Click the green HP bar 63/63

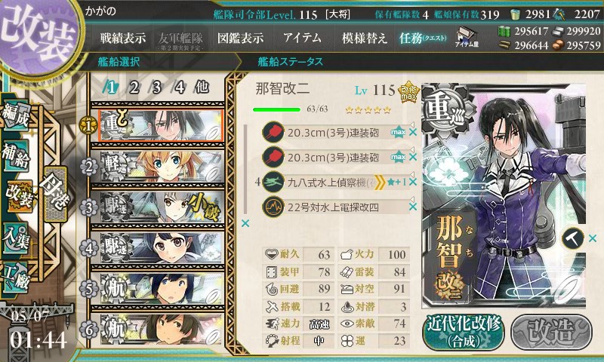[276, 109]
